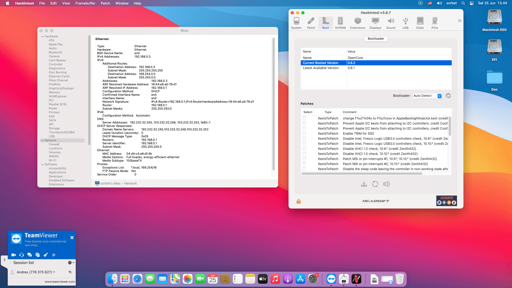
Task: Check the AppleBacklightInjector change patch
Action: tap(304, 118)
